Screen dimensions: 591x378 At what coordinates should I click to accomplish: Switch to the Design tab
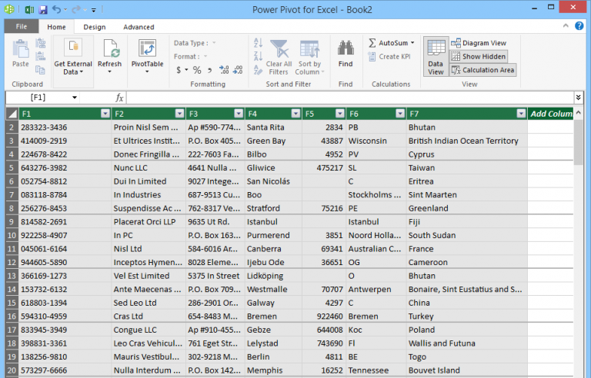click(x=95, y=27)
